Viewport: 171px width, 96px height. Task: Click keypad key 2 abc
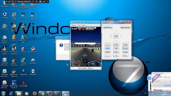tap(116, 44)
